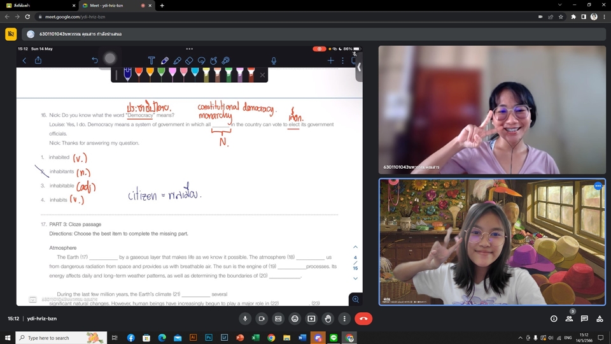Select the Highlighter pencil tool

pos(178,61)
